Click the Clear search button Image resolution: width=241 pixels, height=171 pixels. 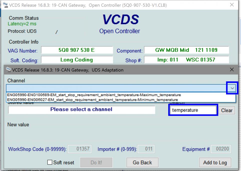click(x=227, y=110)
